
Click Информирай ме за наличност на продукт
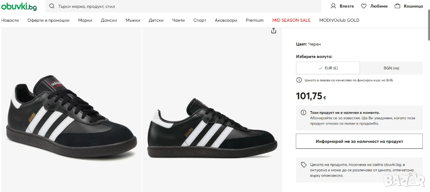click(x=359, y=142)
